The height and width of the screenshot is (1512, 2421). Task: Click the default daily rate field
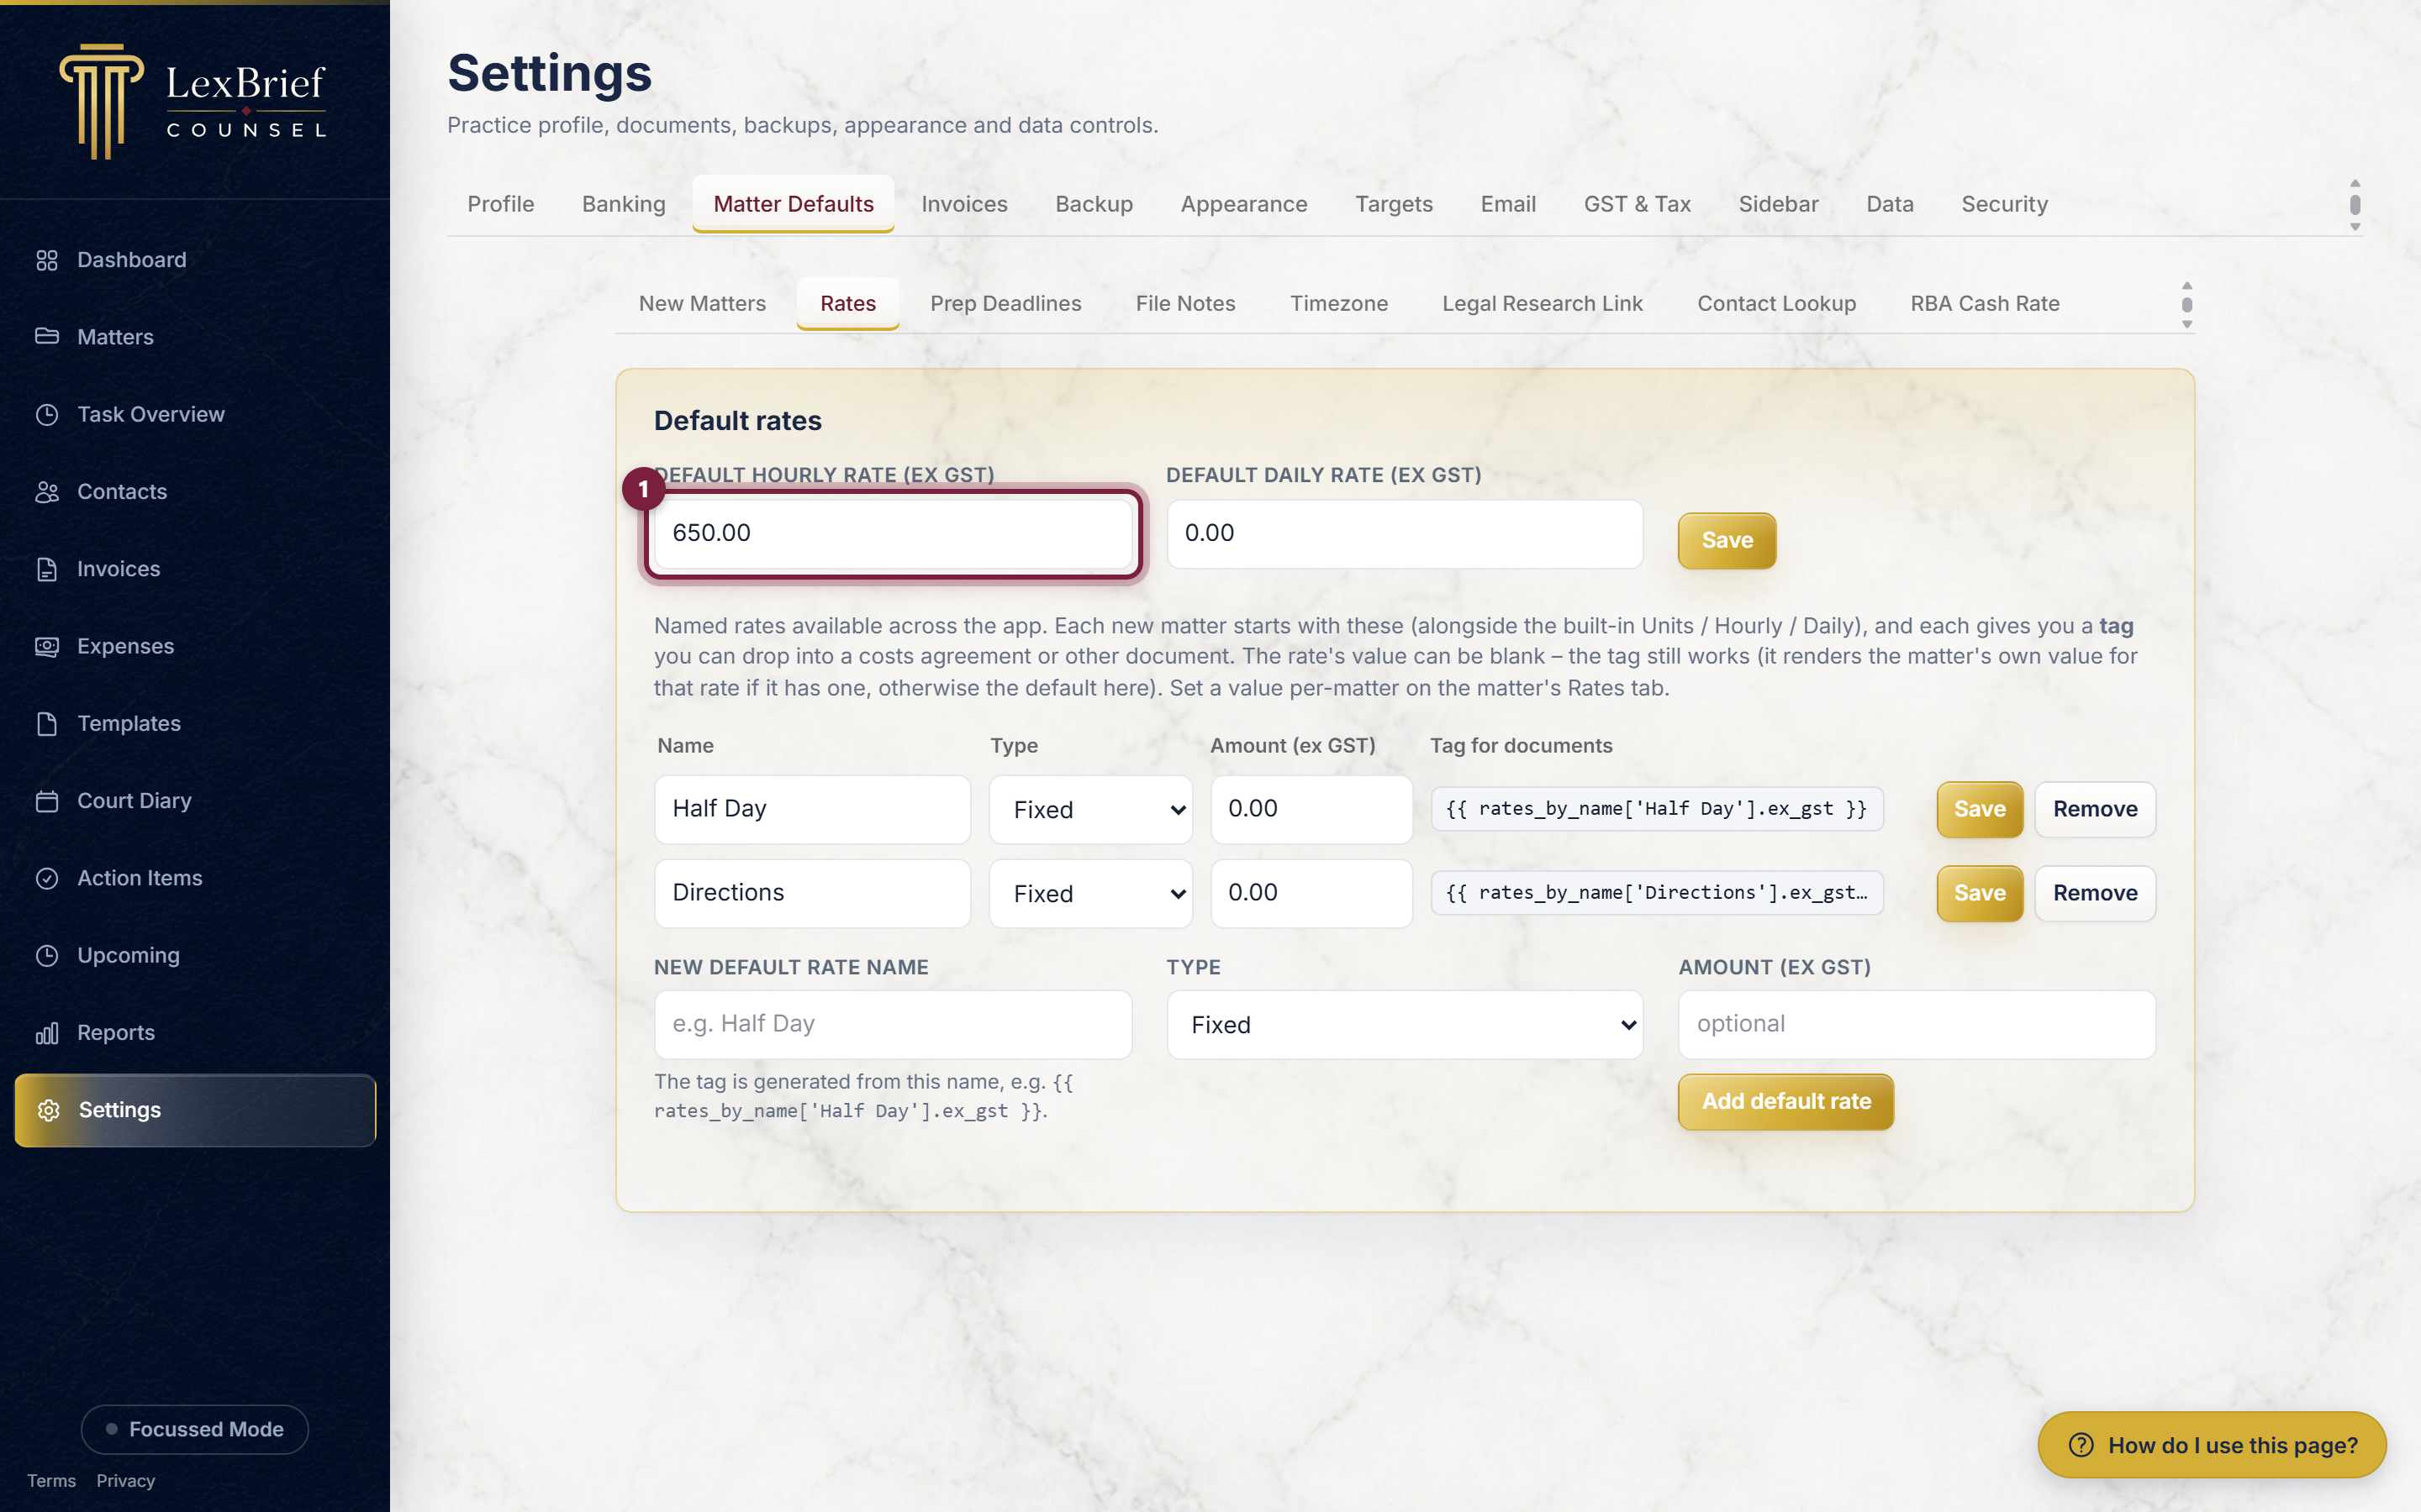point(1405,534)
